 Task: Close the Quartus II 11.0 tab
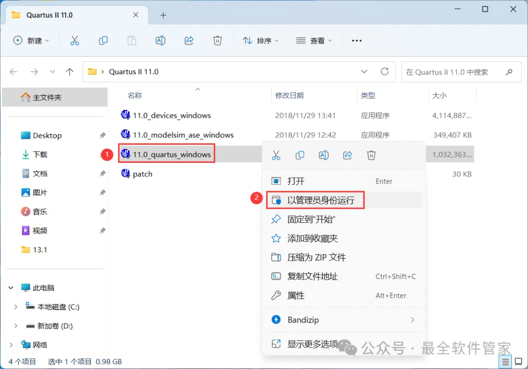136,15
